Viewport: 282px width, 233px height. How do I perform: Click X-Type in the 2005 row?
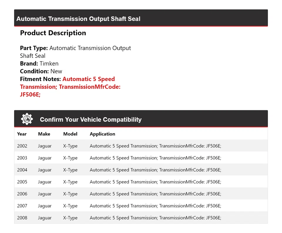[x=70, y=182]
